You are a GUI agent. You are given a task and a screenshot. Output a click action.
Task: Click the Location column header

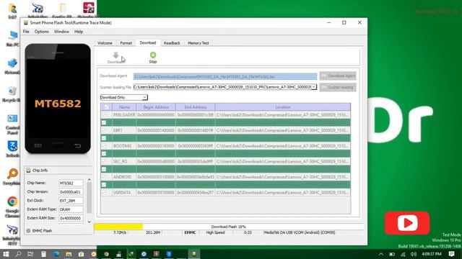pyautogui.click(x=283, y=107)
